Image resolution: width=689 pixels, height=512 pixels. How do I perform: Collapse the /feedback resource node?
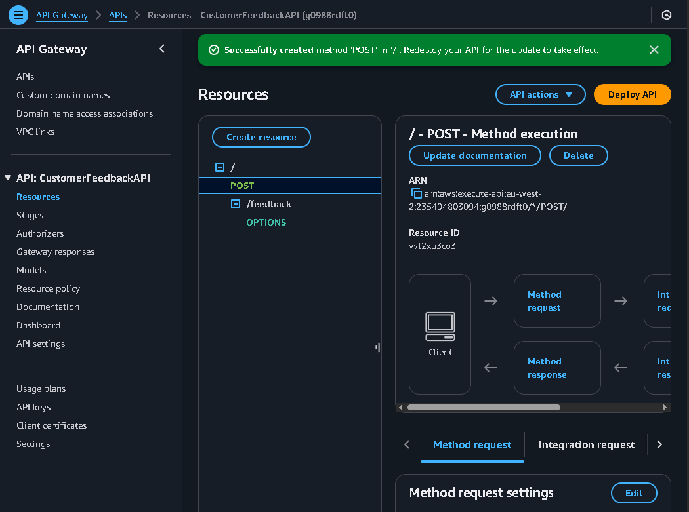pos(236,204)
